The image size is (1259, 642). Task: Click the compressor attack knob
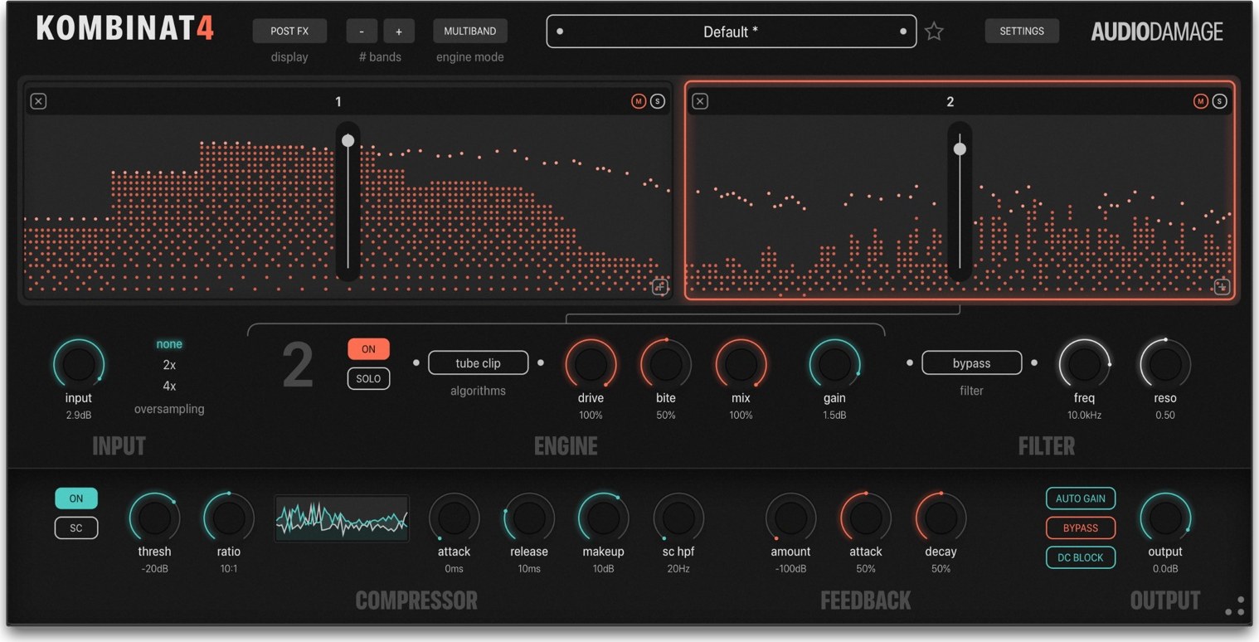(454, 518)
